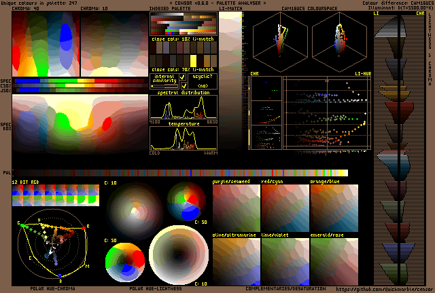This screenshot has height=293, width=435.
Task: Click the 'CAM16UCS COLOURSPACE' heading
Action: (x=309, y=8)
